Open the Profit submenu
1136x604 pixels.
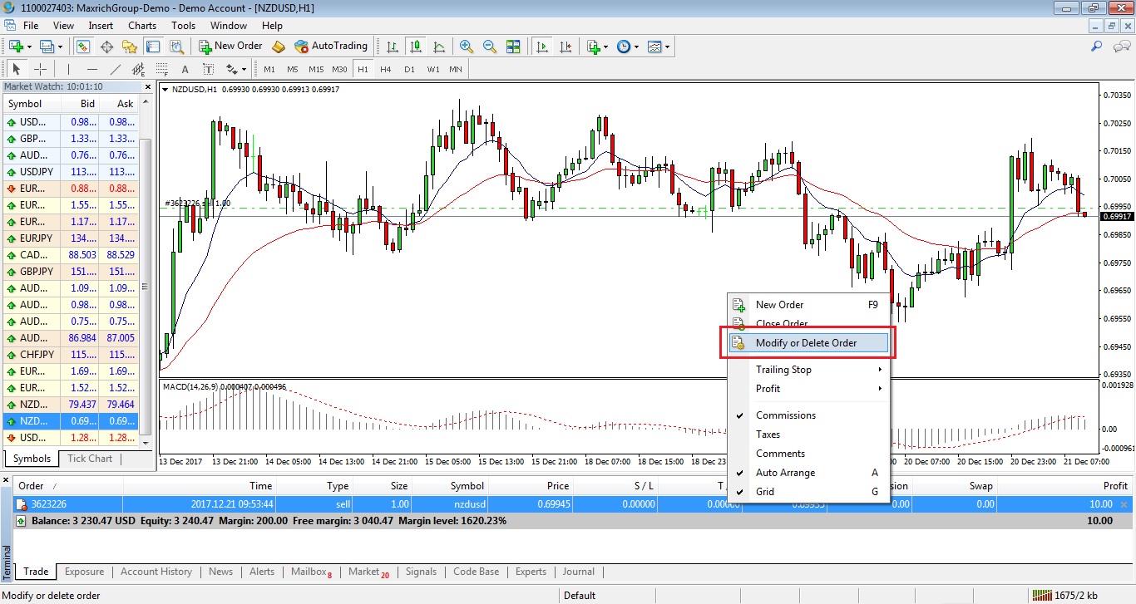[x=808, y=389]
